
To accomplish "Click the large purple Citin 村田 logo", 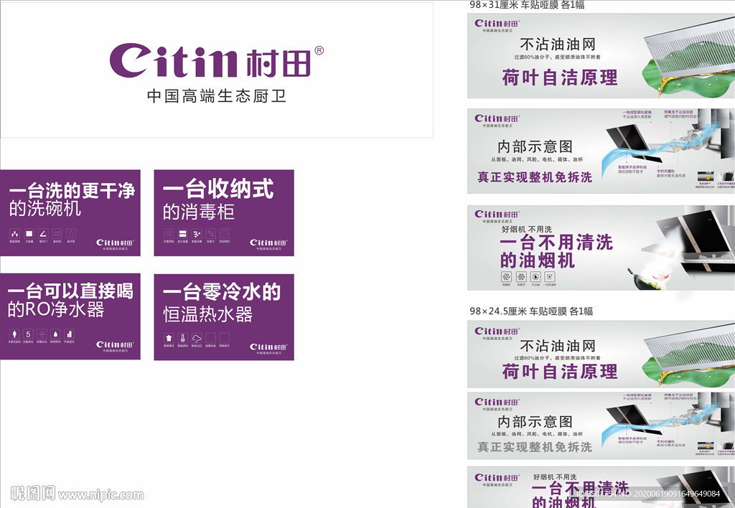I will point(217,61).
